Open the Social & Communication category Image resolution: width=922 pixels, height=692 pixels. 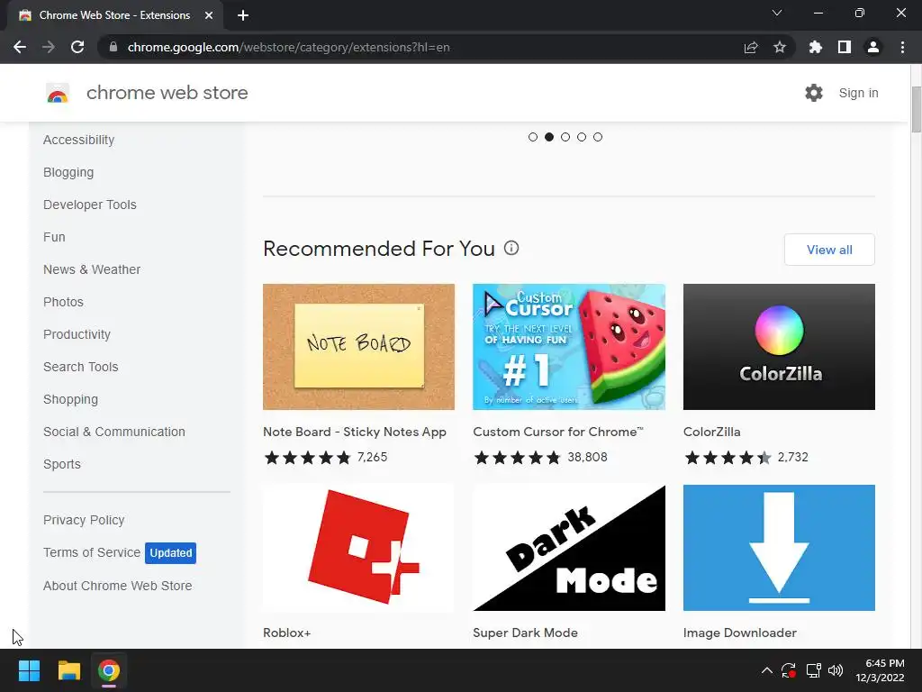114,432
